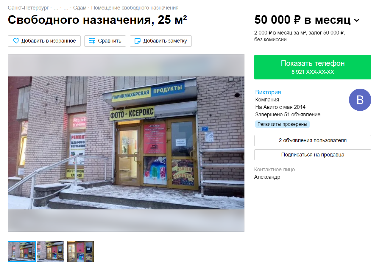Open seller profile link Виктория
Screen dimensions: 382x268
pyautogui.click(x=268, y=92)
